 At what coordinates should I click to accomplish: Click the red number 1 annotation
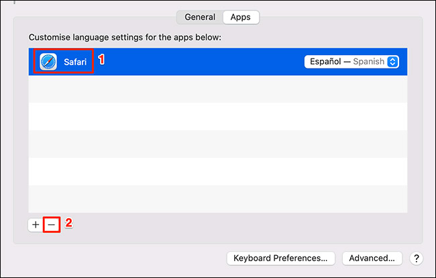point(101,59)
